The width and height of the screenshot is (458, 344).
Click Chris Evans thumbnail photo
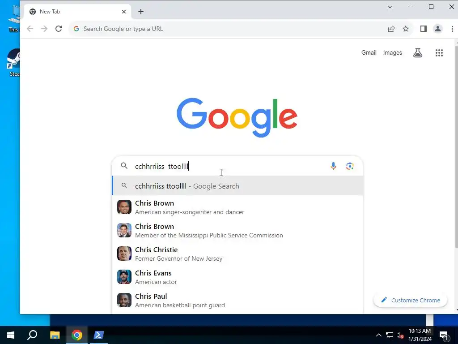[124, 277]
